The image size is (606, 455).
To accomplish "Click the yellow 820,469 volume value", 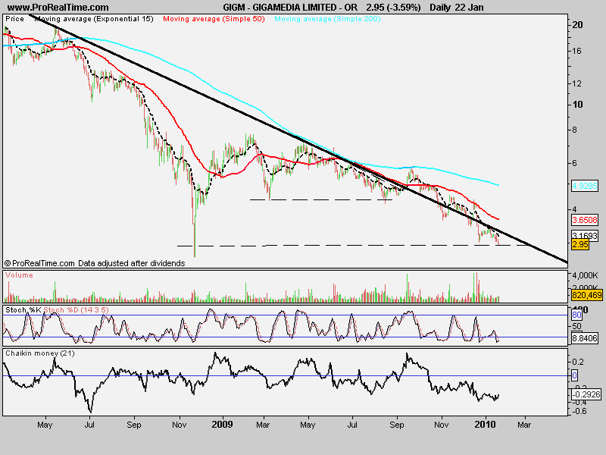I will point(586,295).
